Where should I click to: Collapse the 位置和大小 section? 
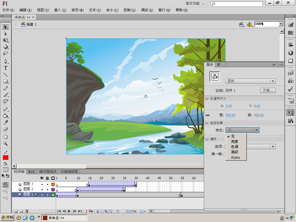click(207, 99)
